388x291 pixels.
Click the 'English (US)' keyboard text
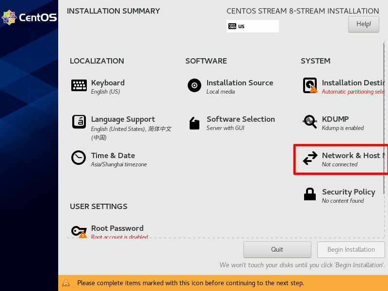coord(105,92)
